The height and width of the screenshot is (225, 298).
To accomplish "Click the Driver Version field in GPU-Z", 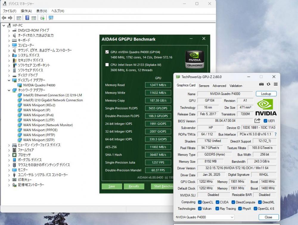I will [x=237, y=168].
